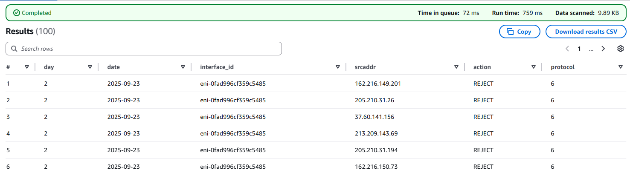Image resolution: width=630 pixels, height=173 pixels.
Task: Sort by date column arrow
Action: (183, 67)
